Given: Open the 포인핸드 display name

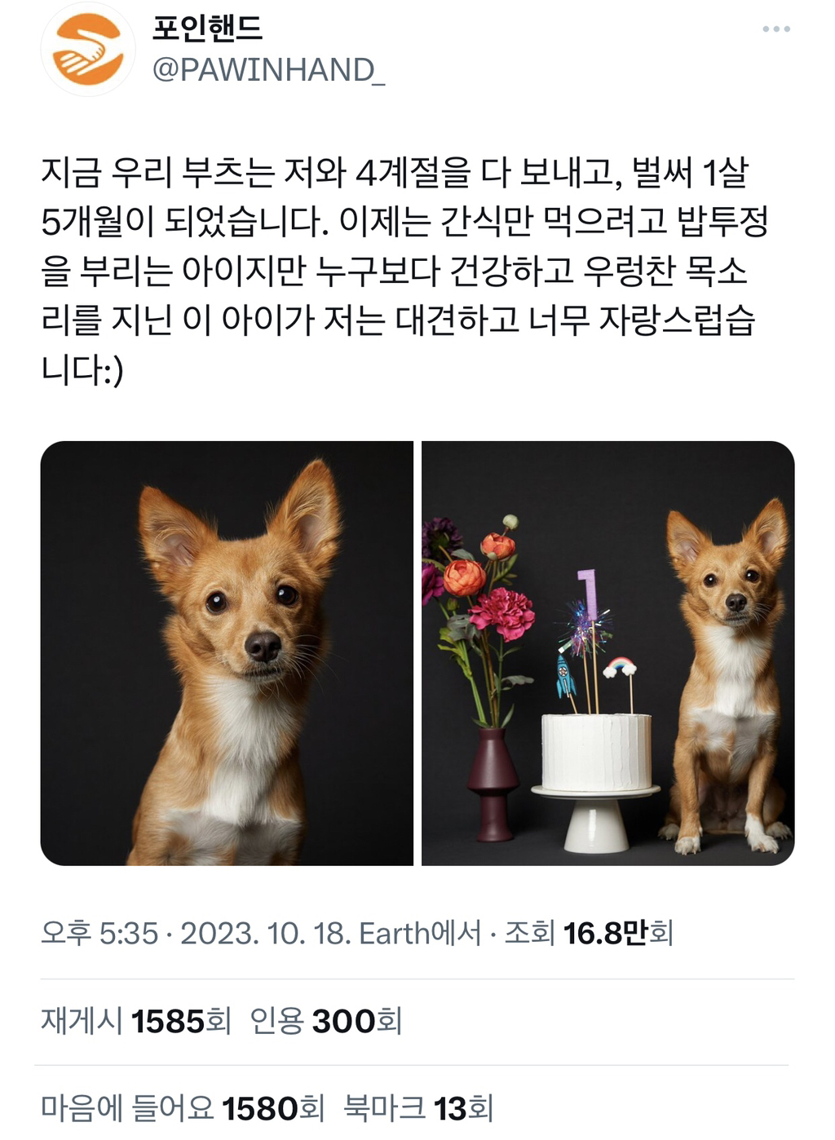Looking at the screenshot, I should (207, 29).
